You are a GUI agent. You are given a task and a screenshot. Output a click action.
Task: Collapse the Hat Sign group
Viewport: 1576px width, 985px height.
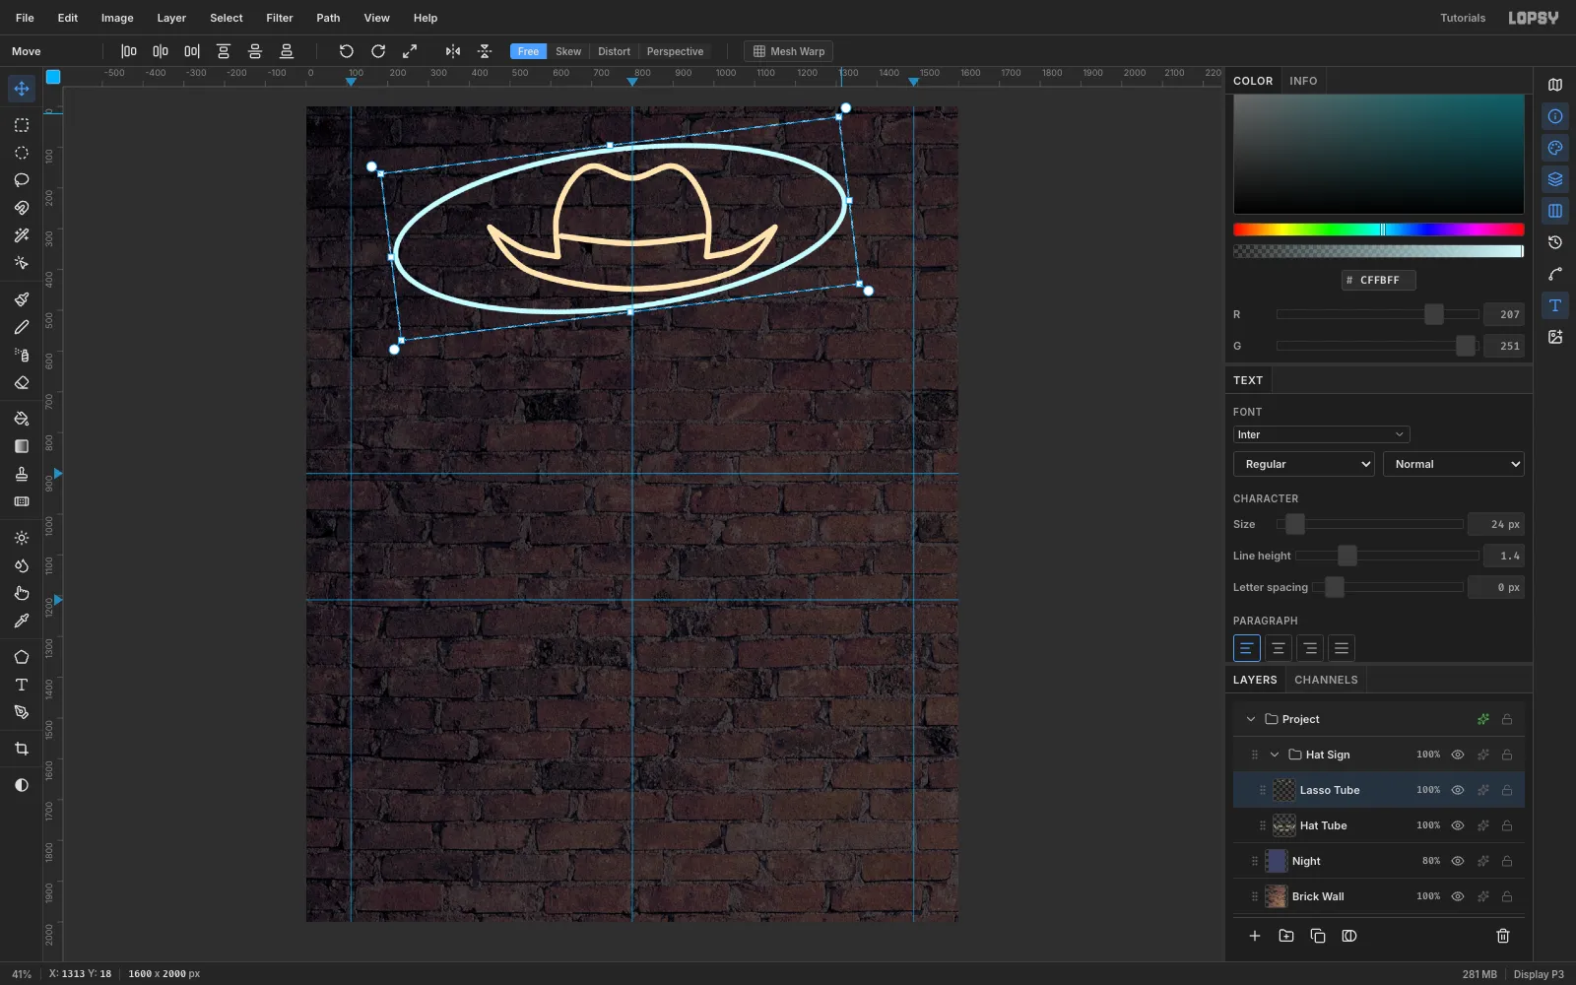pos(1275,755)
